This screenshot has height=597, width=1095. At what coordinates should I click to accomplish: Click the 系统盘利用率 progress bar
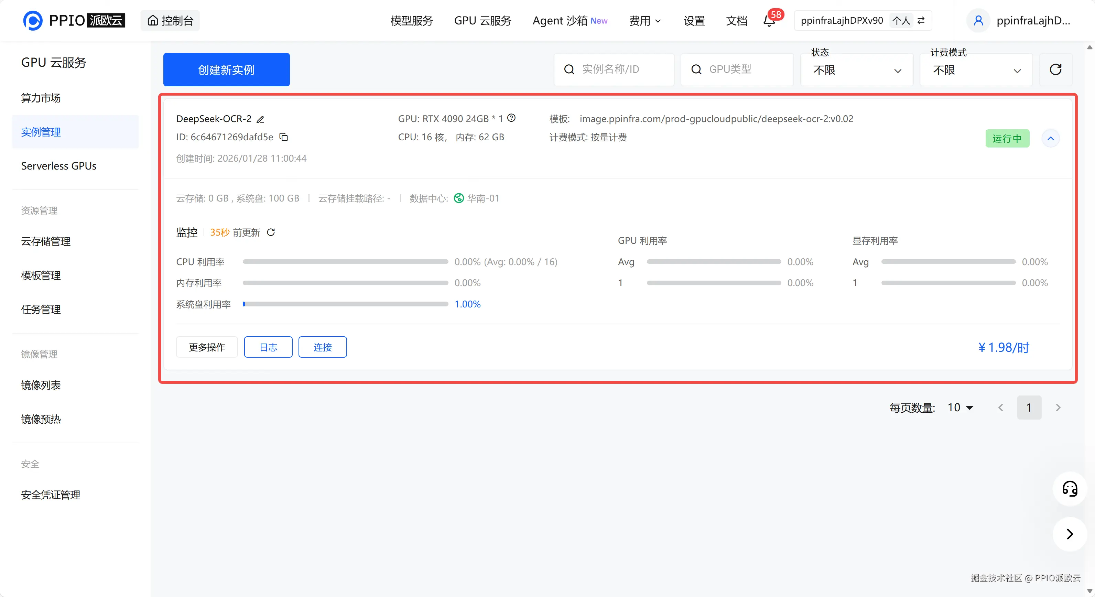pos(345,304)
